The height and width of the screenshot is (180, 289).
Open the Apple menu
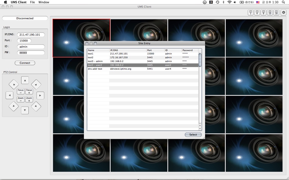pyautogui.click(x=5, y=2)
